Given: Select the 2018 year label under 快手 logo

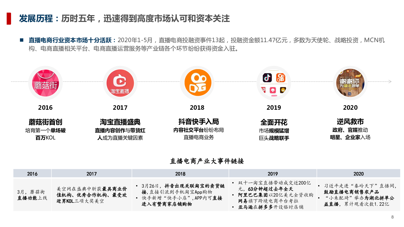Looking at the screenshot, I should click(x=197, y=107).
